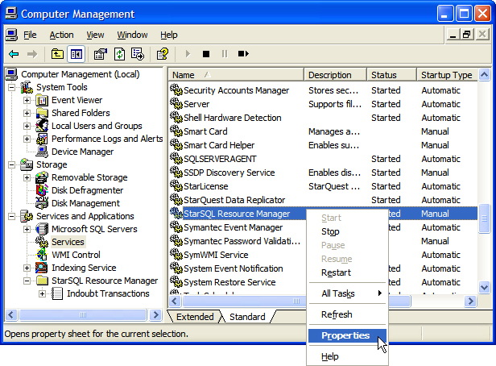Select the Event Viewer icon in the tree
This screenshot has height=366, width=496.
(42, 100)
